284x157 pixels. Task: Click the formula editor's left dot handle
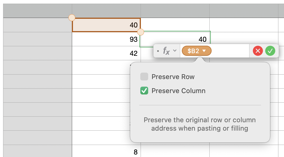[x=158, y=51]
